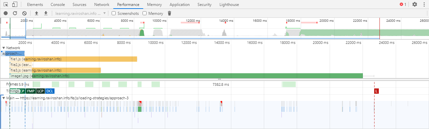Open the Lighthouse tab

tap(229, 5)
